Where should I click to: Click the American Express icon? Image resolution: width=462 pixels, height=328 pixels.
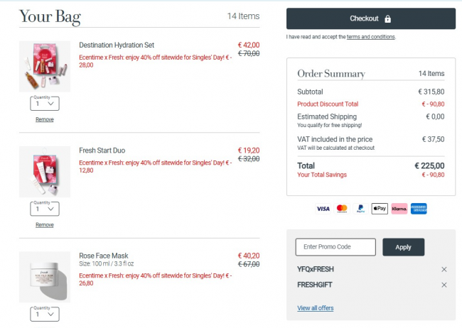pos(419,209)
